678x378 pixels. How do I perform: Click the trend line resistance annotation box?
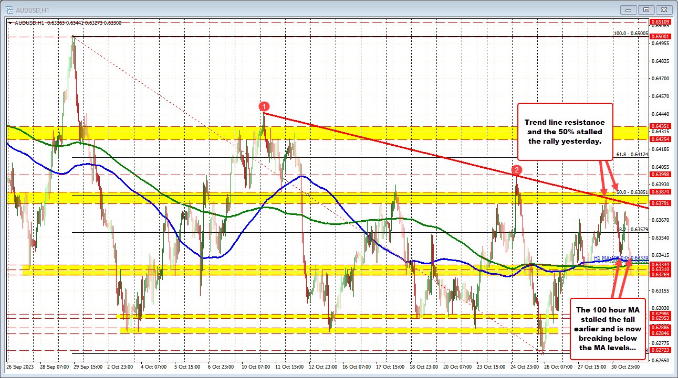pyautogui.click(x=566, y=131)
